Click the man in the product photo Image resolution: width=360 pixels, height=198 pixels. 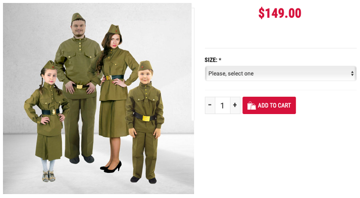tap(78, 87)
